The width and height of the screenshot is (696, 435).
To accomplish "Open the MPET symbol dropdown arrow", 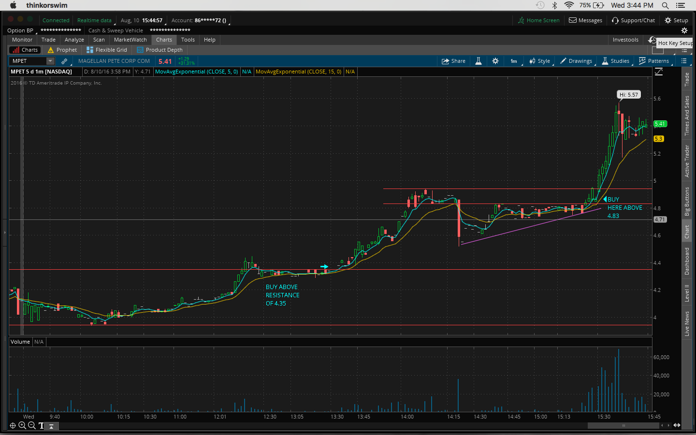I will tap(50, 61).
